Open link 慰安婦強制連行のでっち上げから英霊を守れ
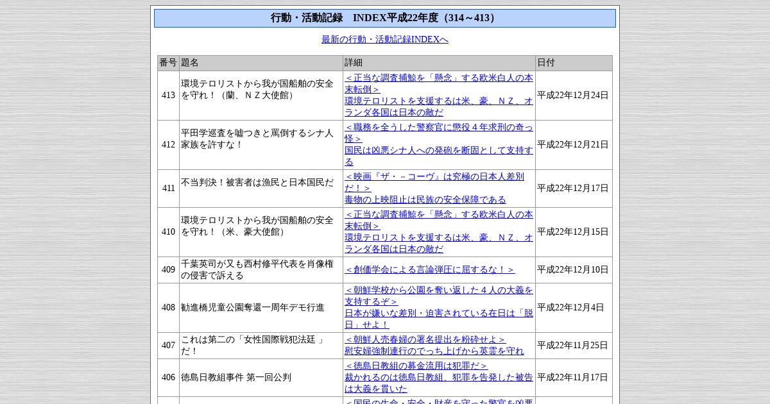770x404 pixels. point(434,351)
